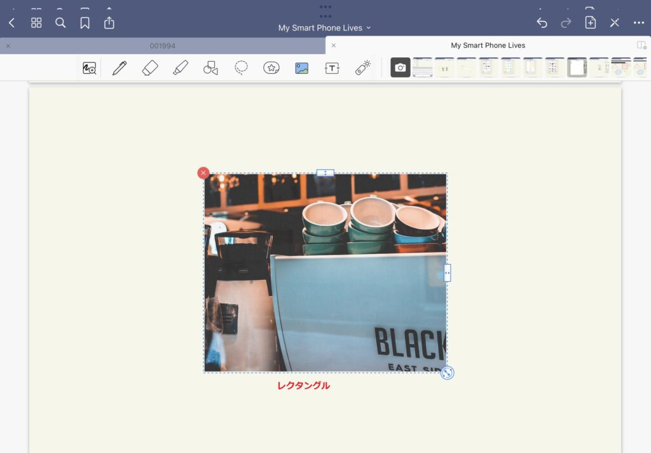This screenshot has width=651, height=453.
Task: Close the My Smart Phone Lives tab
Action: (333, 45)
